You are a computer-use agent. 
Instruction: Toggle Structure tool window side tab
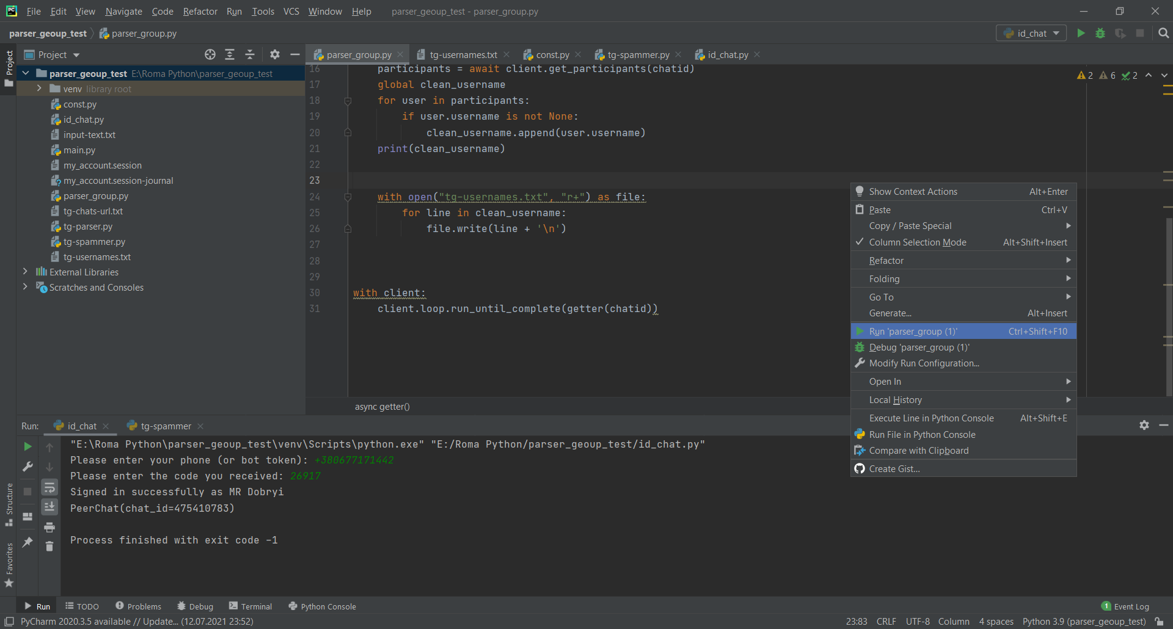click(9, 504)
